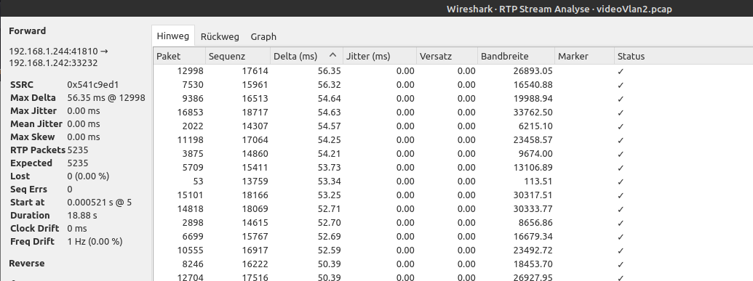Click bandwidth value 6215.10
This screenshot has height=281, width=753.
pyautogui.click(x=535, y=126)
